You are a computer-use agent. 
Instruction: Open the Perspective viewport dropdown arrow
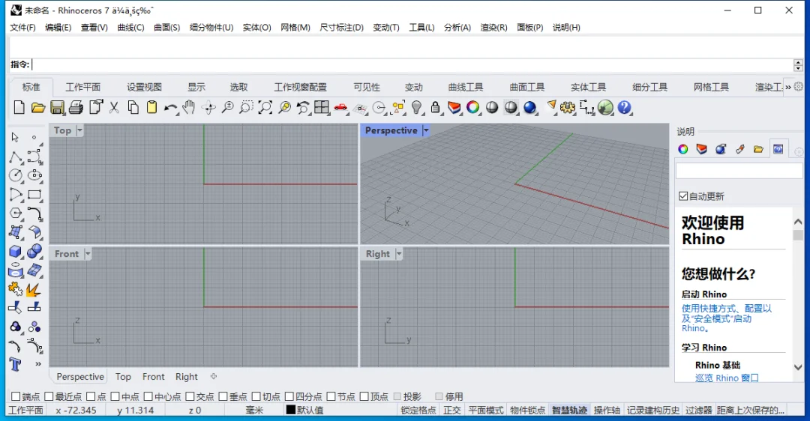point(426,130)
